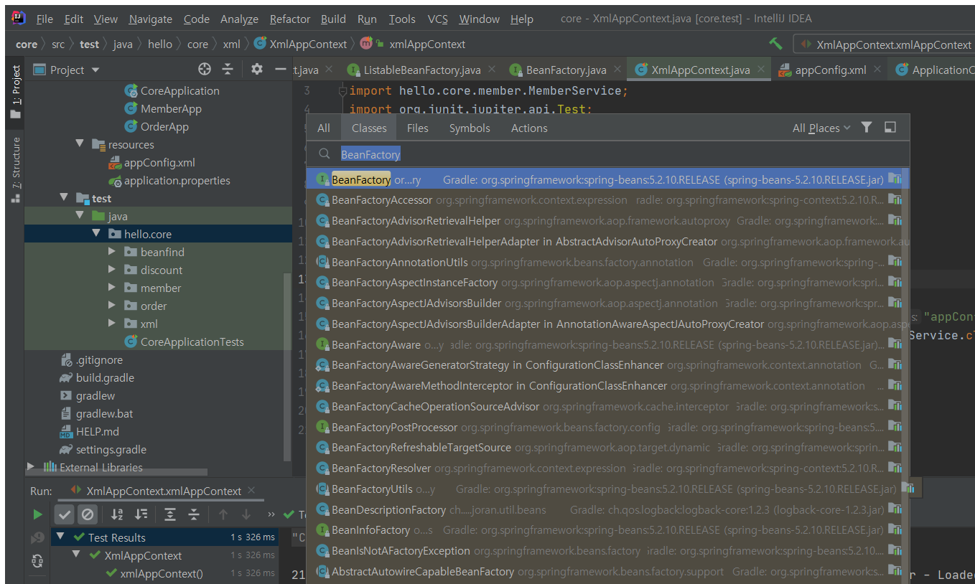
Task: Open the 1: Project side tool window
Action: point(16,92)
